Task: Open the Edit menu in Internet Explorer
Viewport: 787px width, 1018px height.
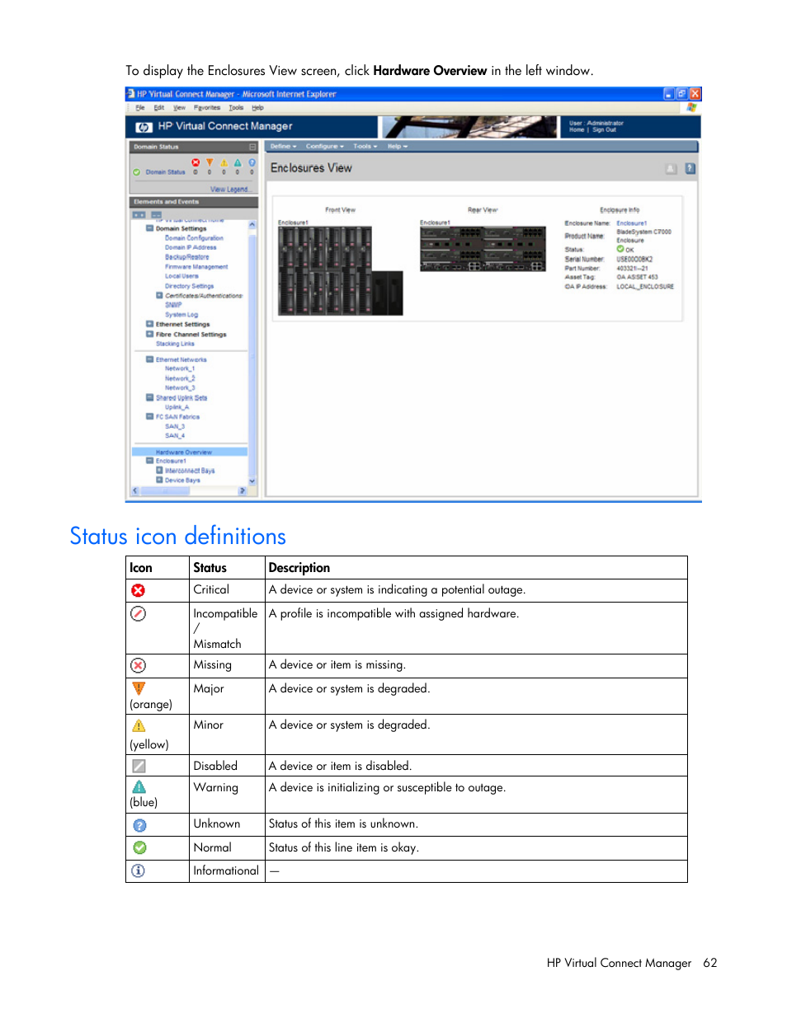Action: point(158,108)
